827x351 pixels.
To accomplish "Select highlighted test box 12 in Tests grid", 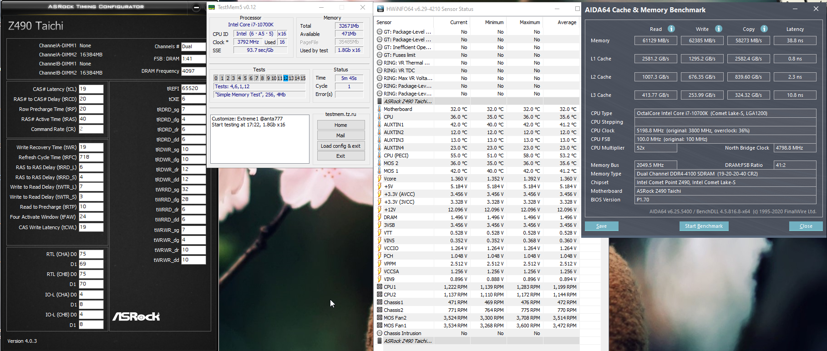I will tap(286, 78).
